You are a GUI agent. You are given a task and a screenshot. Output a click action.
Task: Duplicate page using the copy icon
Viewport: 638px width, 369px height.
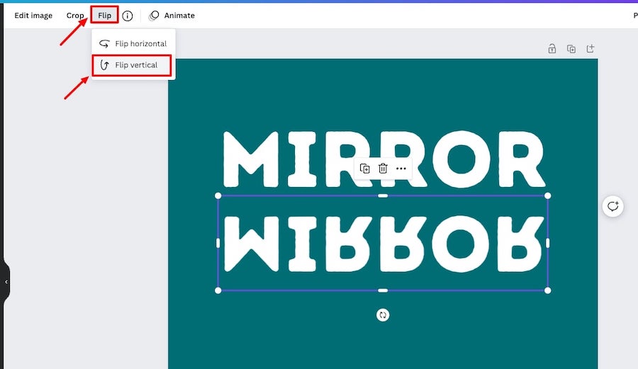[x=571, y=49]
